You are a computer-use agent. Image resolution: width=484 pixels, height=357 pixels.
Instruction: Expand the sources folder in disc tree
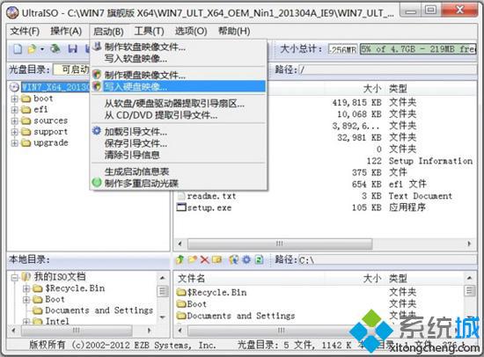click(14, 121)
